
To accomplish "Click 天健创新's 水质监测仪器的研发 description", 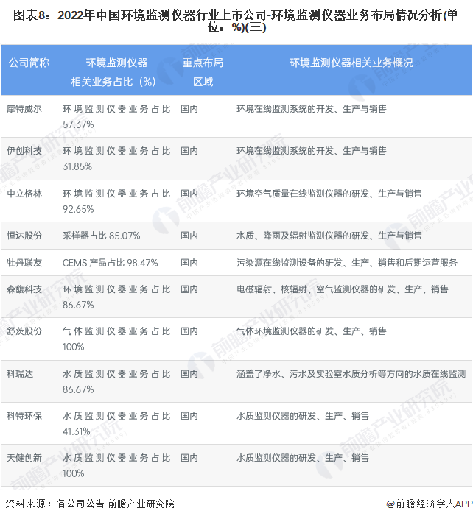I will point(303,458).
